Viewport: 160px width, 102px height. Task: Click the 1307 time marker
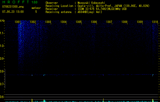pos(109,22)
